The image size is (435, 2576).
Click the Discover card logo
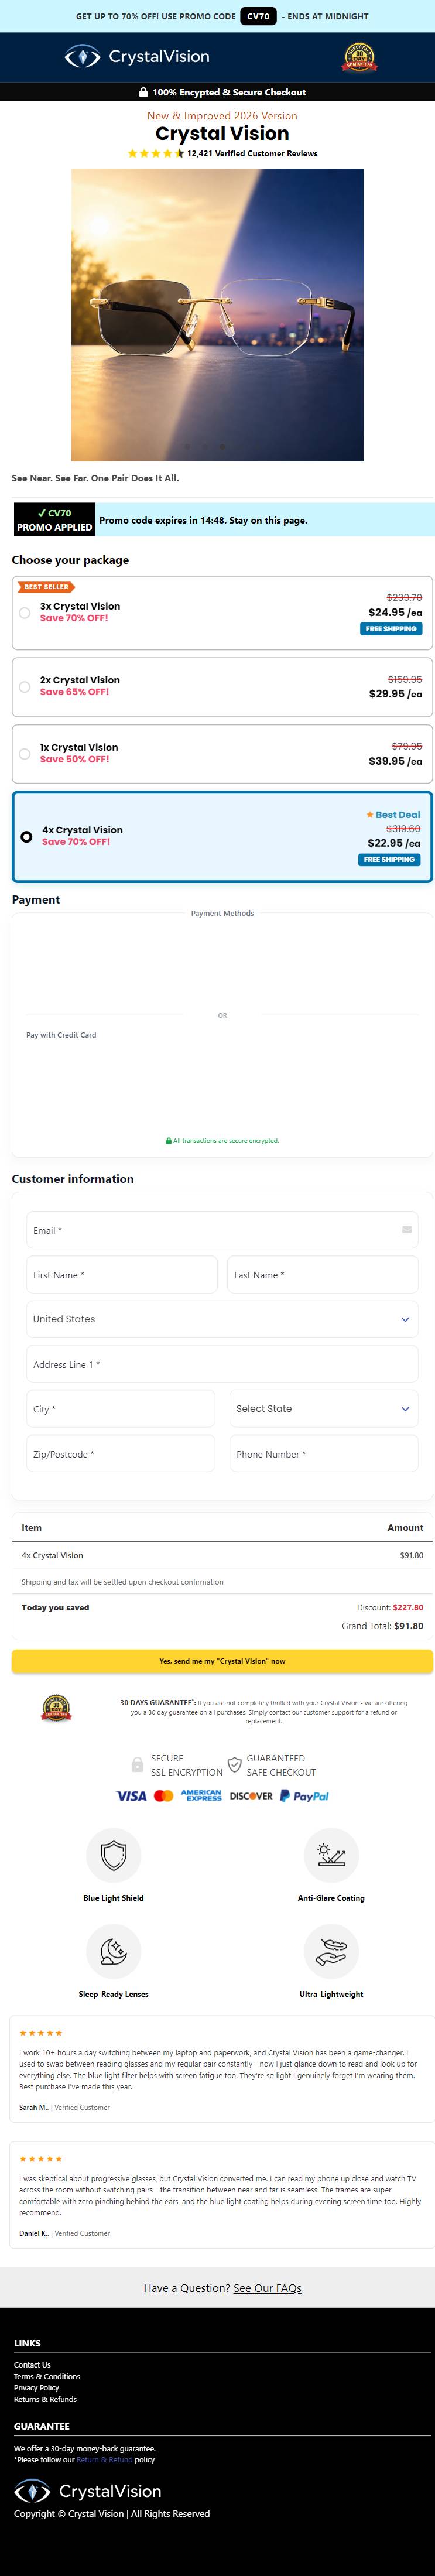(251, 1796)
